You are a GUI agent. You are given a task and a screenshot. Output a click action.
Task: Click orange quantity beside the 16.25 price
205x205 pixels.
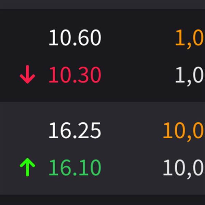[184, 131]
